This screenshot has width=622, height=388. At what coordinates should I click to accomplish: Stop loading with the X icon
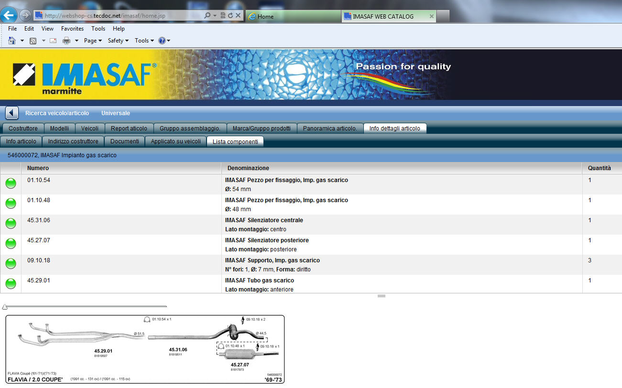click(238, 16)
